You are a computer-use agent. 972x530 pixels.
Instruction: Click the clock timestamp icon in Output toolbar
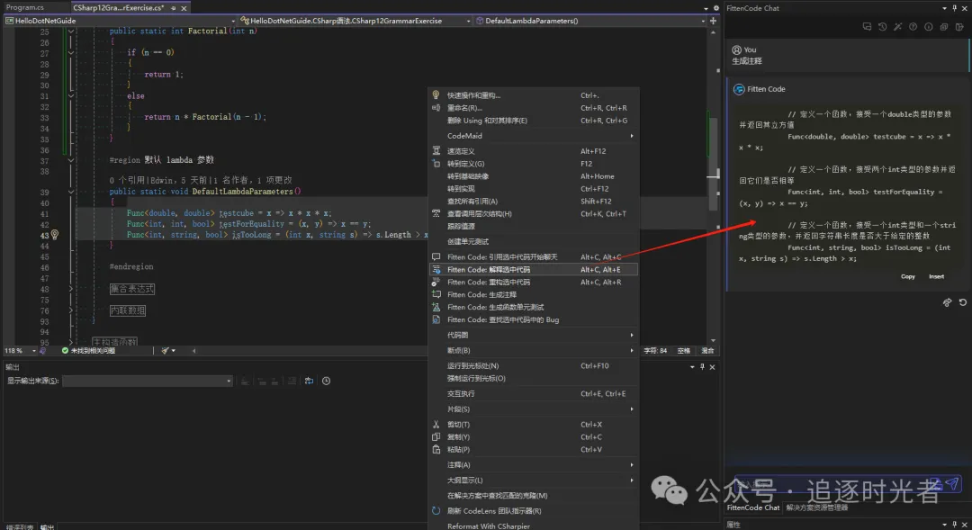tap(326, 381)
